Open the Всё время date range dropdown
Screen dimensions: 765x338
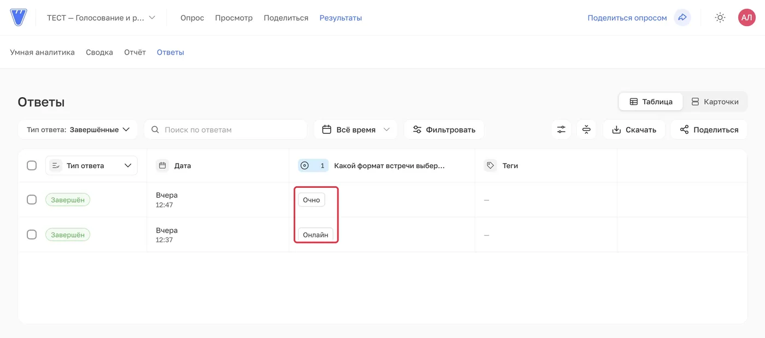tap(355, 129)
